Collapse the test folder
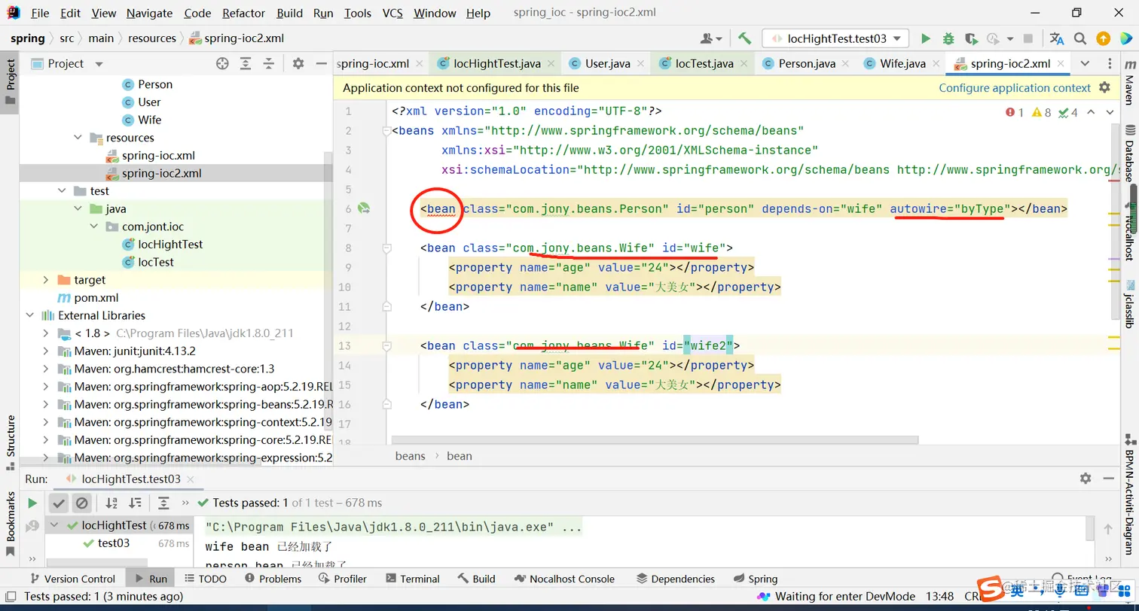The image size is (1139, 611). pyautogui.click(x=62, y=191)
